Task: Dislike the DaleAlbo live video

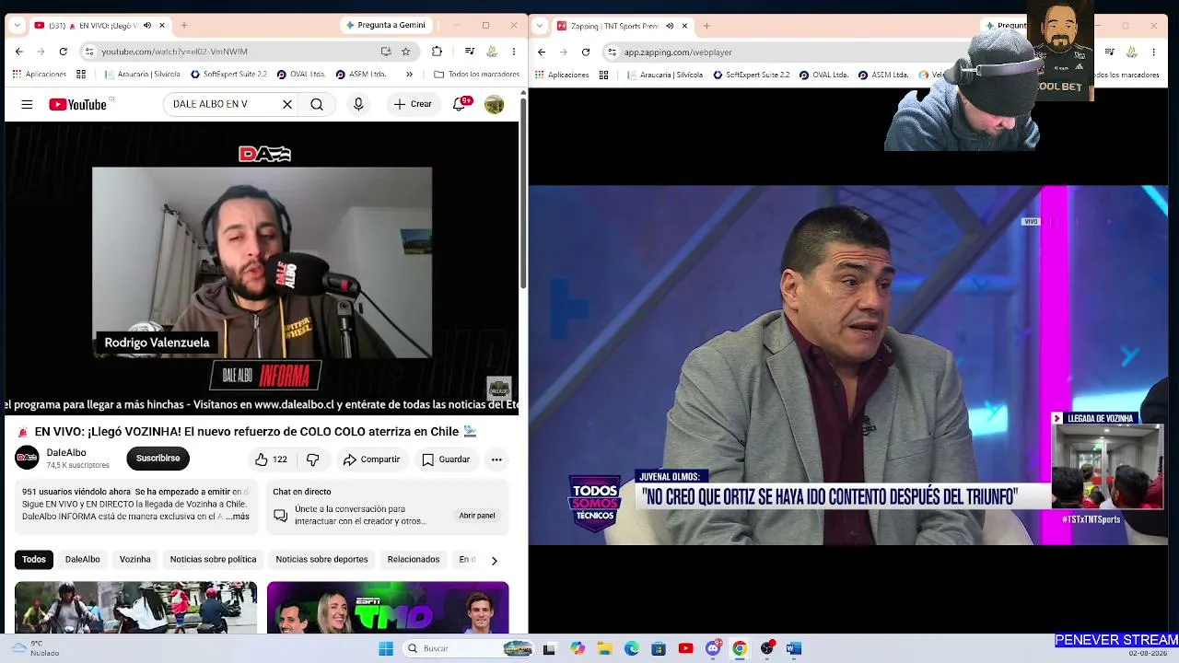Action: (313, 459)
